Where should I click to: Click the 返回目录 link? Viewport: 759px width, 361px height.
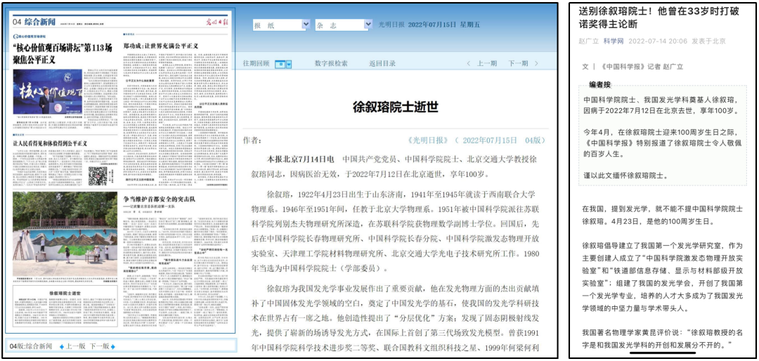(382, 63)
